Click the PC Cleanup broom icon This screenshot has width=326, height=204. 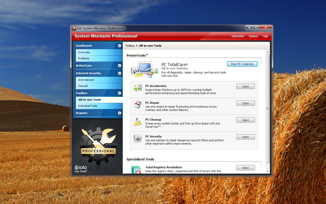(138, 122)
